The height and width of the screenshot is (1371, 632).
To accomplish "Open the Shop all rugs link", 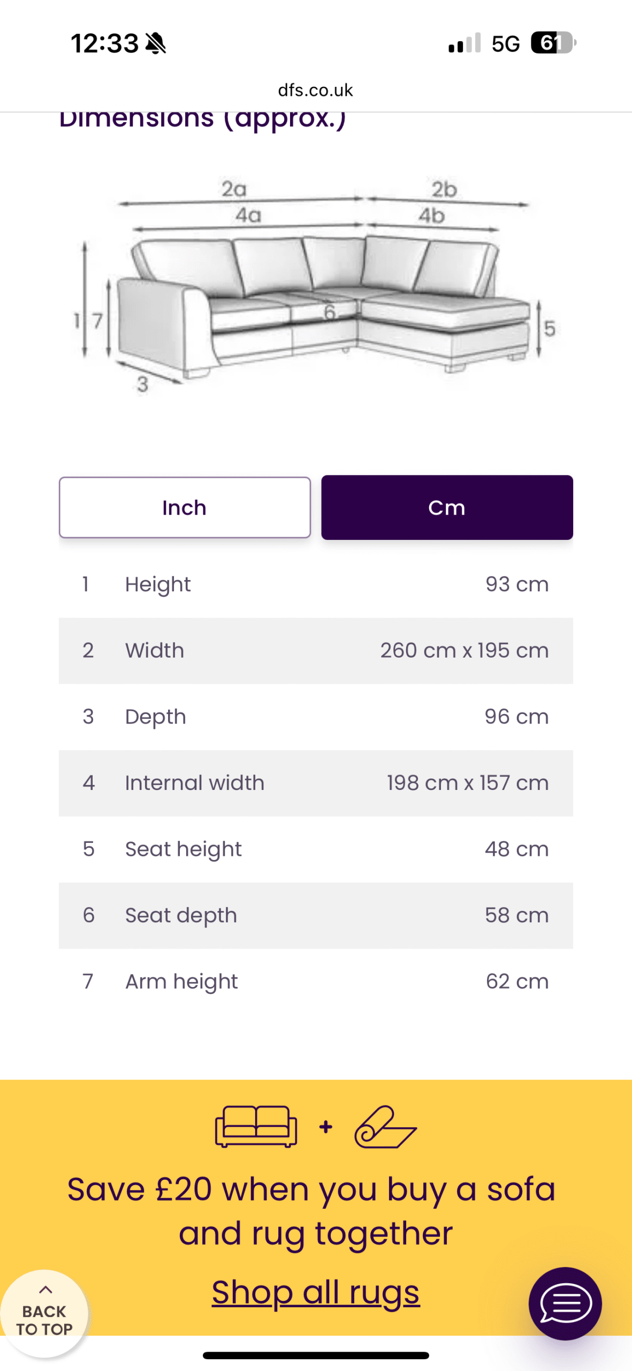I will click(x=316, y=1292).
